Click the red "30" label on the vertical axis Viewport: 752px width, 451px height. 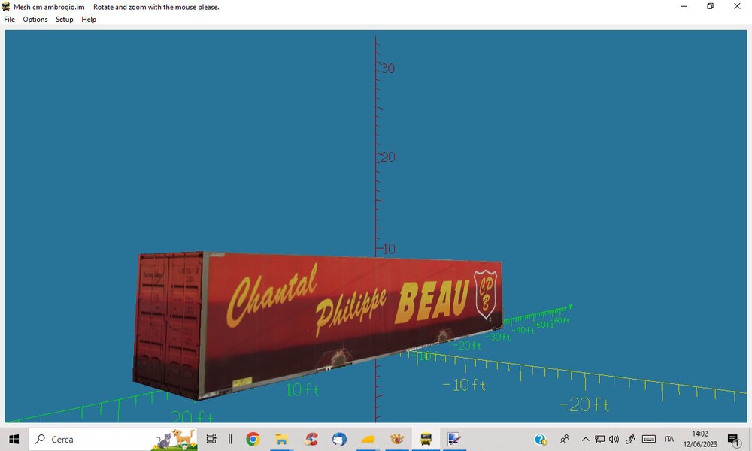[388, 68]
